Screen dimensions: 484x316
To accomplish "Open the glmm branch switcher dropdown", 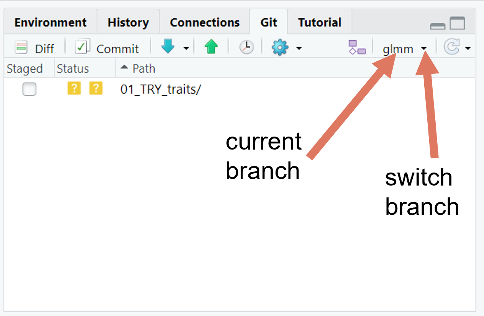I will tap(424, 49).
